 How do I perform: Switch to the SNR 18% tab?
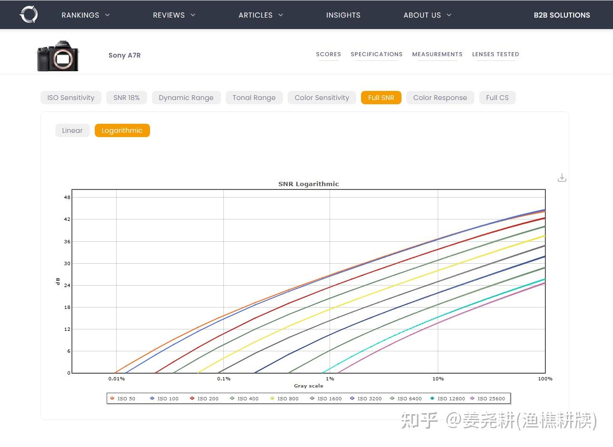click(x=127, y=98)
